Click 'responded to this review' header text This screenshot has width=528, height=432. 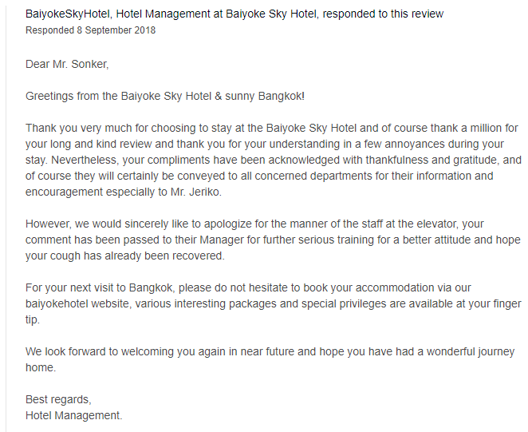pos(383,14)
